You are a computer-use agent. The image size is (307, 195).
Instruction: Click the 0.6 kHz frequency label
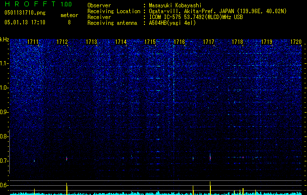[x=4, y=185]
